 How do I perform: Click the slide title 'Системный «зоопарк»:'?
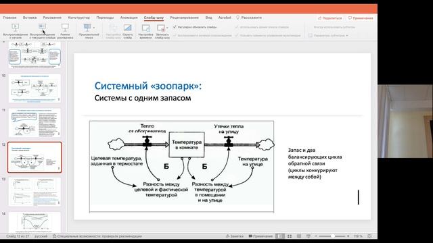(x=148, y=86)
